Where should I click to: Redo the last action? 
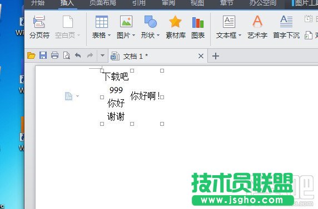(90, 55)
